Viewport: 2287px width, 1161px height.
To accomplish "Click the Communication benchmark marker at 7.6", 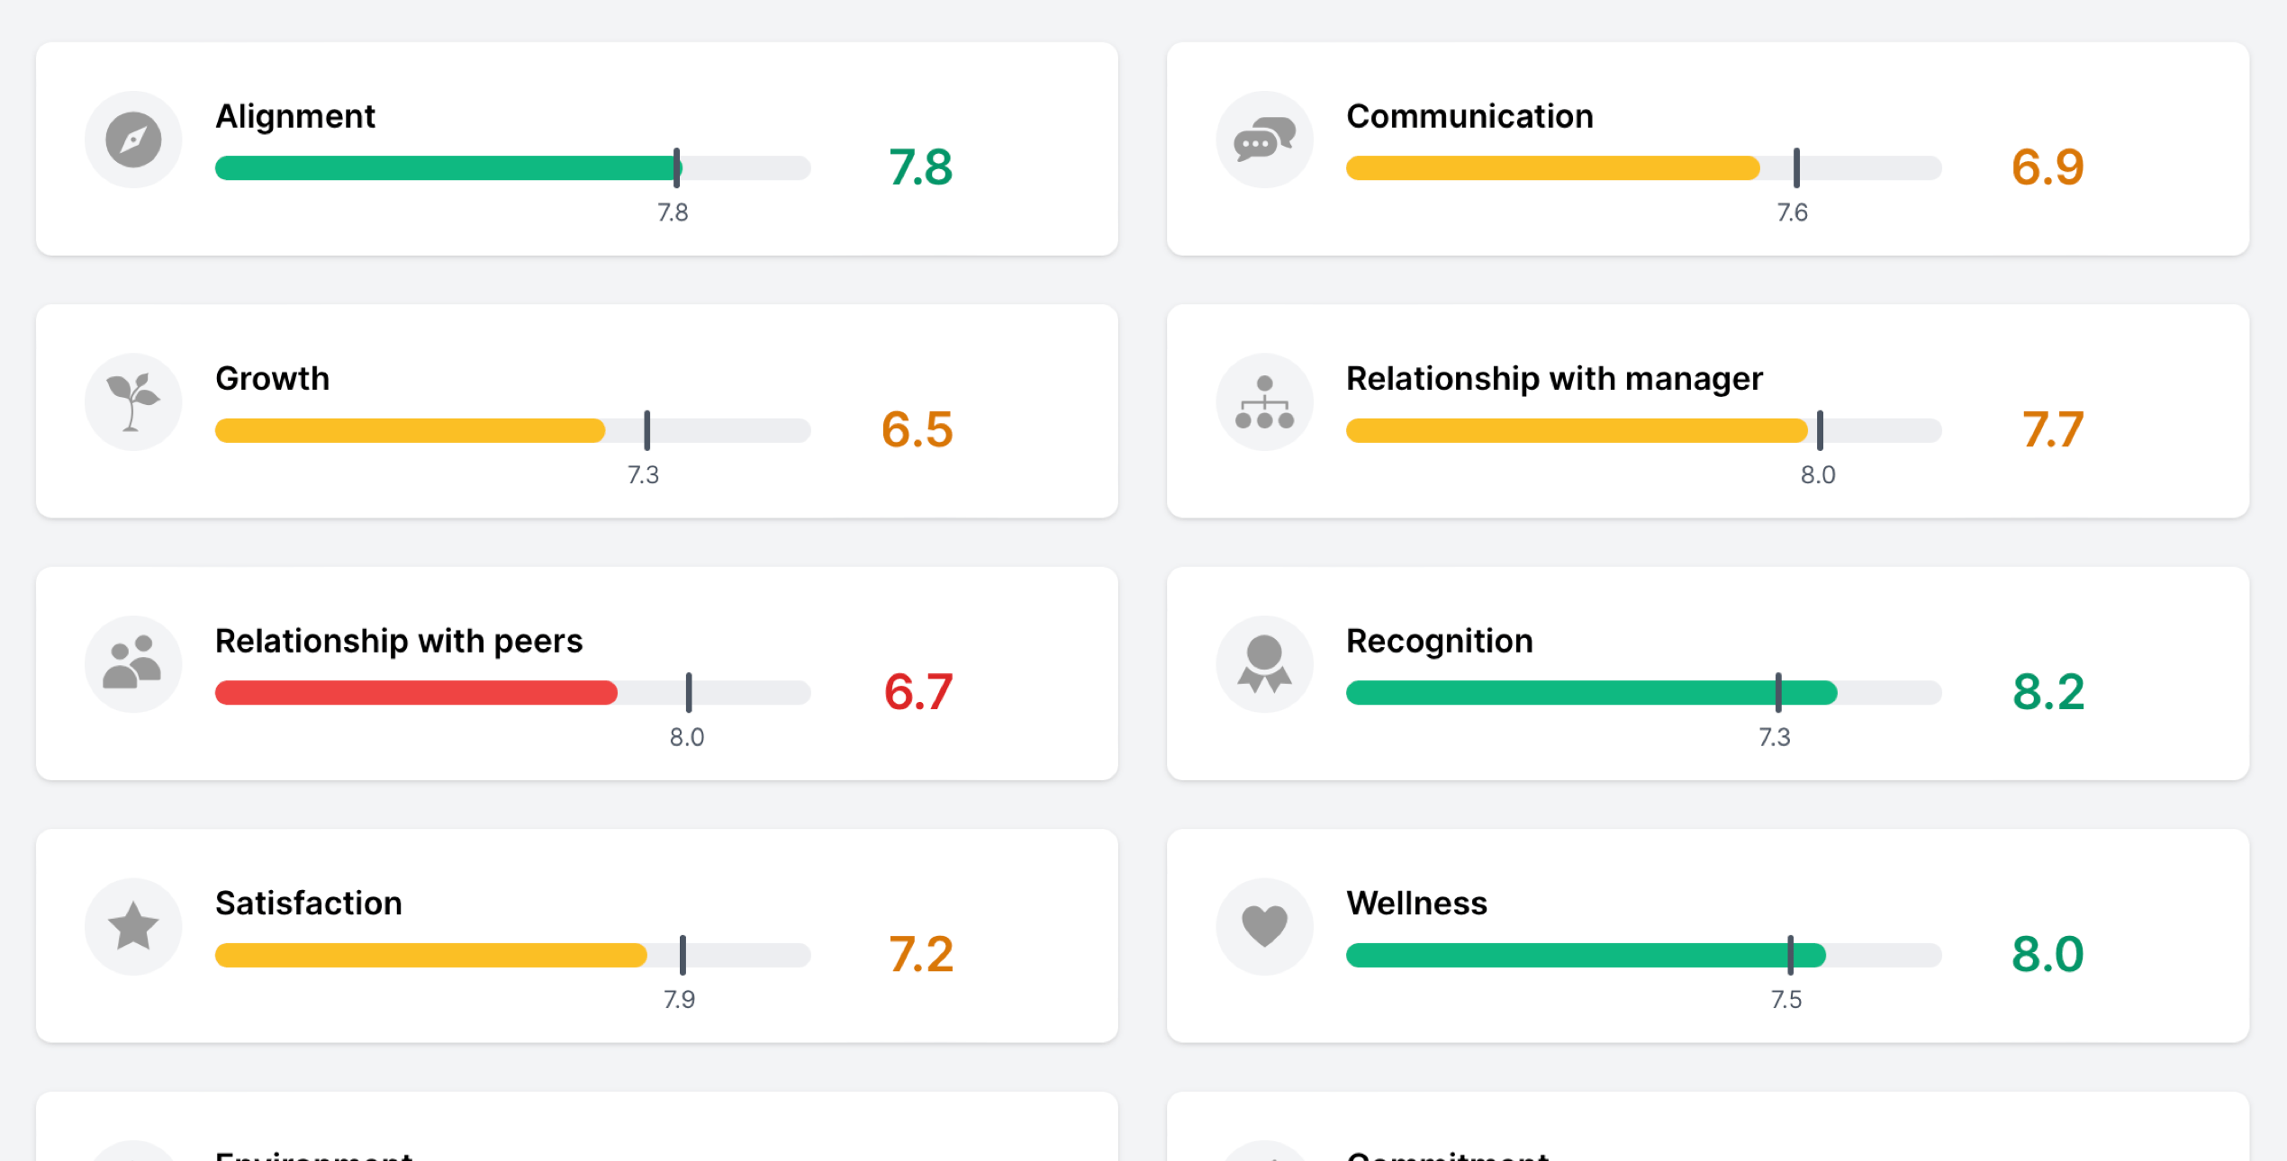I will [x=1796, y=168].
